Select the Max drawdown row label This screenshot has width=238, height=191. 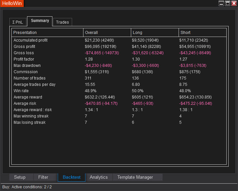click(27, 66)
